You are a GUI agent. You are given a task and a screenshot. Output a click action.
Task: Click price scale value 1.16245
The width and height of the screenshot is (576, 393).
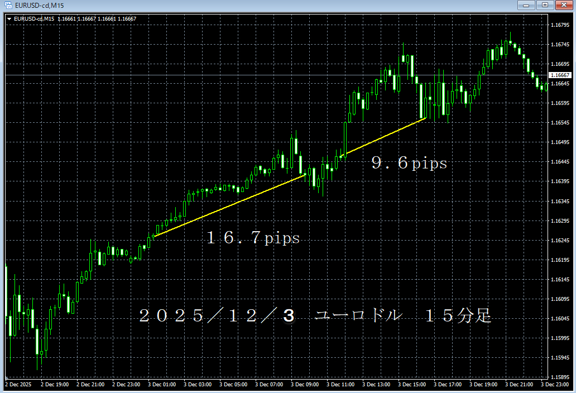(x=560, y=240)
